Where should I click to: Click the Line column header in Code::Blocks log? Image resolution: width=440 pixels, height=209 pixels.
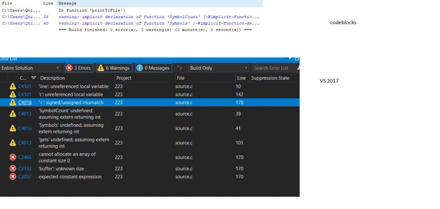tap(48, 4)
